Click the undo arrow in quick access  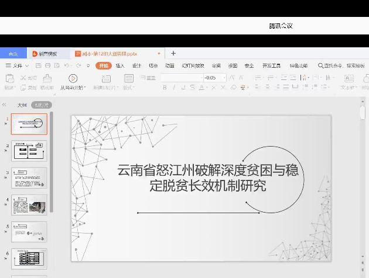click(66, 66)
